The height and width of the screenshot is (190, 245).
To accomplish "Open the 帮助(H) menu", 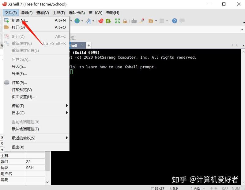I will [x=112, y=13].
